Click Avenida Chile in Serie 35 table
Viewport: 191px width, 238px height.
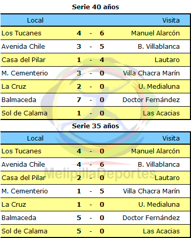coord(23,165)
